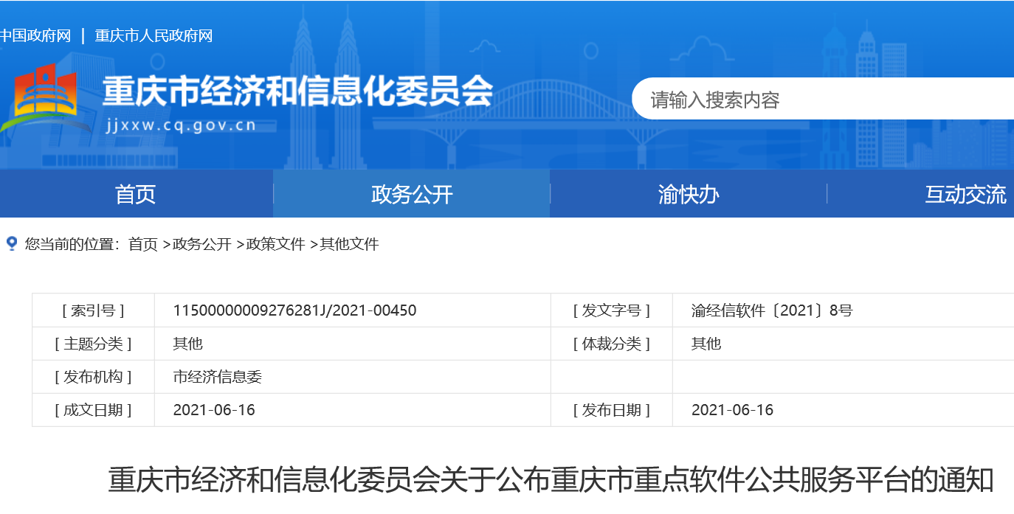The height and width of the screenshot is (514, 1014).
Task: Navigate to 政策文件 via breadcrumb
Action: click(275, 244)
